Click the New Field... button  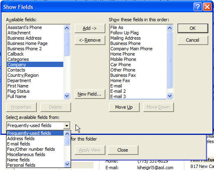click(90, 94)
